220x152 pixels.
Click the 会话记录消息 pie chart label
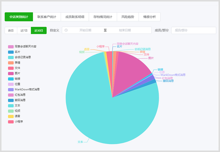click(143, 49)
